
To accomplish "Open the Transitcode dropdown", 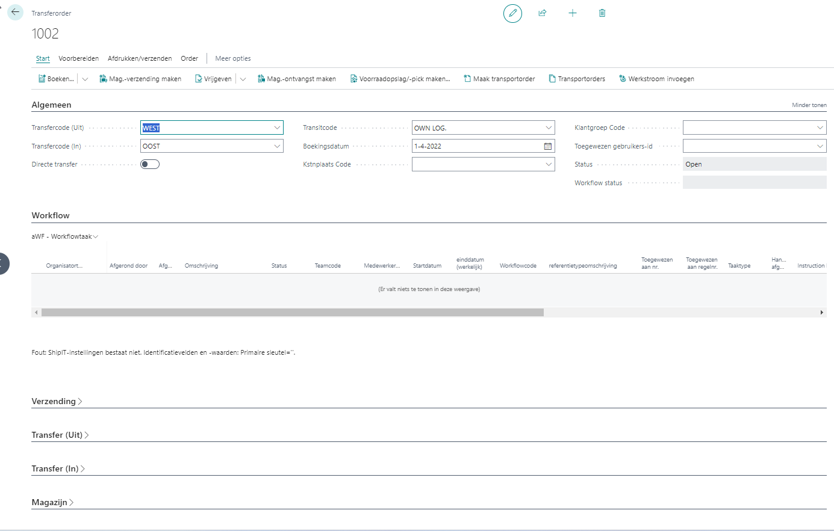I will (549, 127).
